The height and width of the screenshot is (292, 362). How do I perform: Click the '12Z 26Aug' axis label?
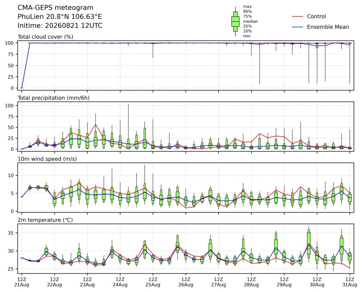pyautogui.click(x=186, y=282)
